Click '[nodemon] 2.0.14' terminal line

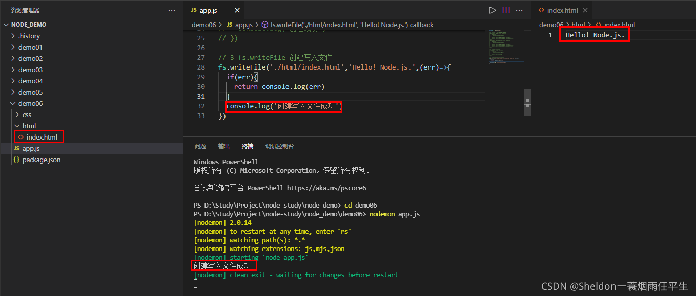[x=223, y=222]
